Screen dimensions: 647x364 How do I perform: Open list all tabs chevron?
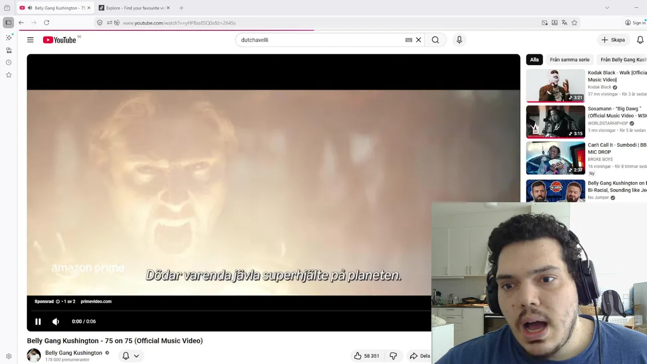[x=607, y=8]
